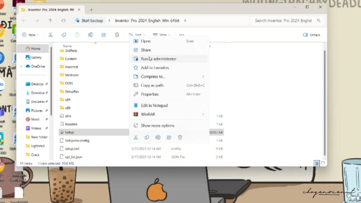Delete Setup with the toolbar trash icon
This screenshot has height=203, width=361.
[117, 35]
